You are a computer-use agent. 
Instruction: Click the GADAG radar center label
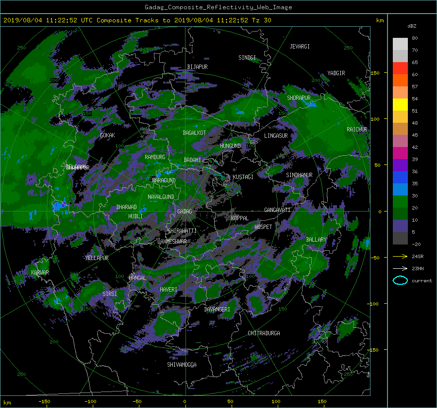tap(185, 212)
